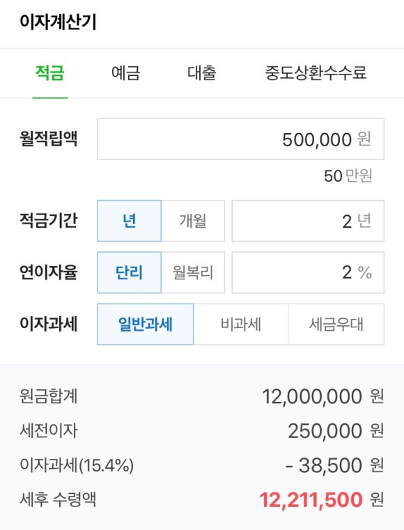Open the 예금 tab
This screenshot has height=530, width=404.
pos(126,72)
